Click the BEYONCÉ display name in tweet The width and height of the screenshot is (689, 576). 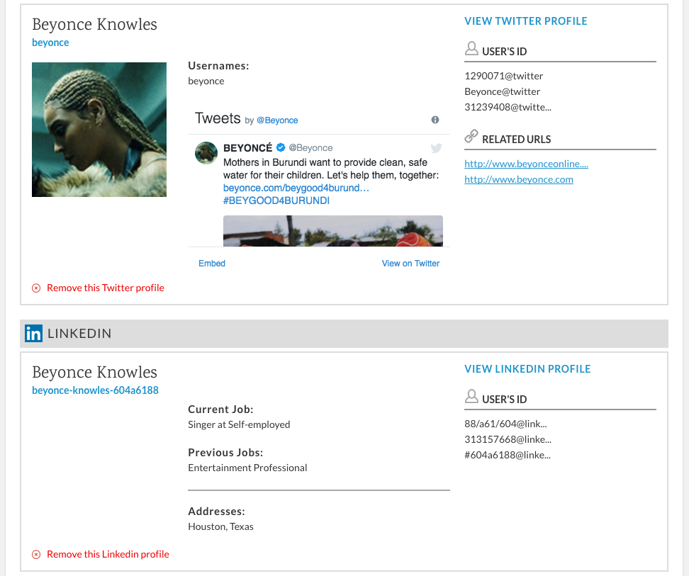248,147
